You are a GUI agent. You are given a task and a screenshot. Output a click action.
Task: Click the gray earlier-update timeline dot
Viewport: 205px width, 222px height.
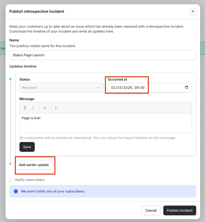click(10, 164)
